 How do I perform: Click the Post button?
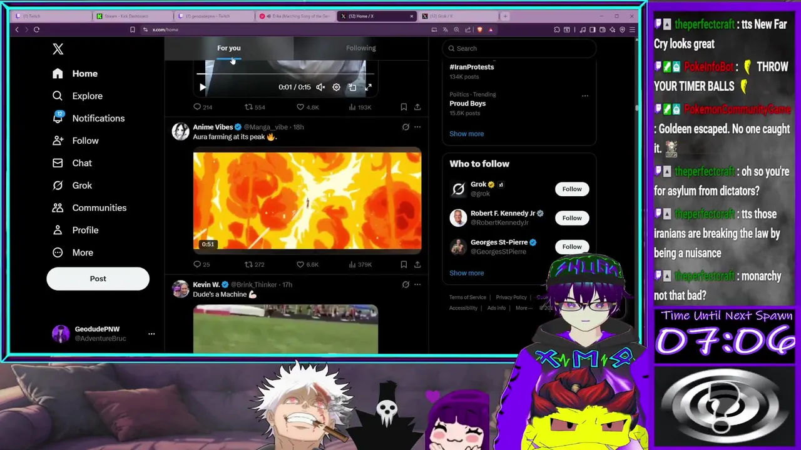point(98,279)
